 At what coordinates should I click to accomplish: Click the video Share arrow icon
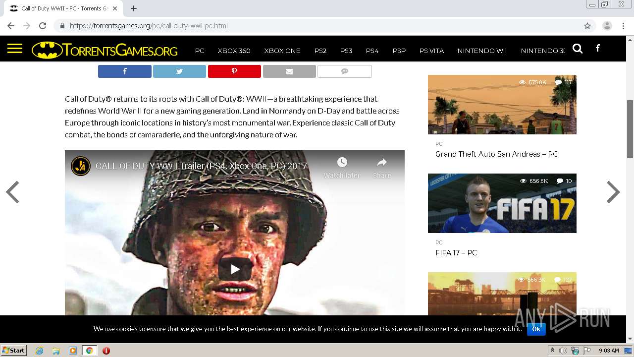click(382, 162)
